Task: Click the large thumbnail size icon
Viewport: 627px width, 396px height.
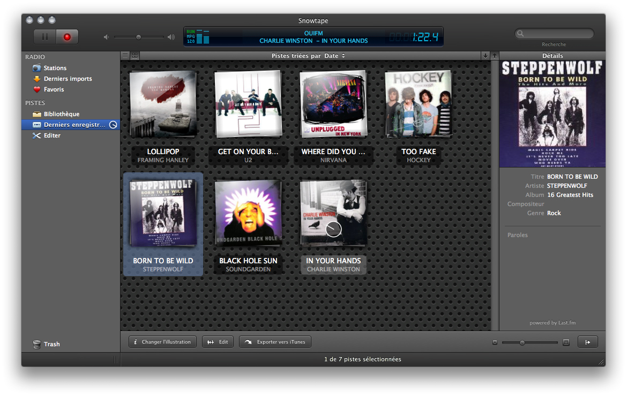Action: pos(566,342)
